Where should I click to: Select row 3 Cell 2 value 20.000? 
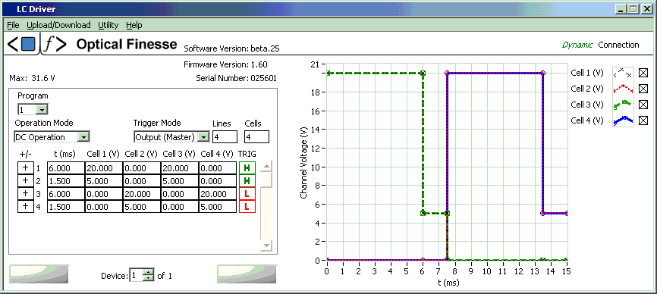pyautogui.click(x=142, y=194)
